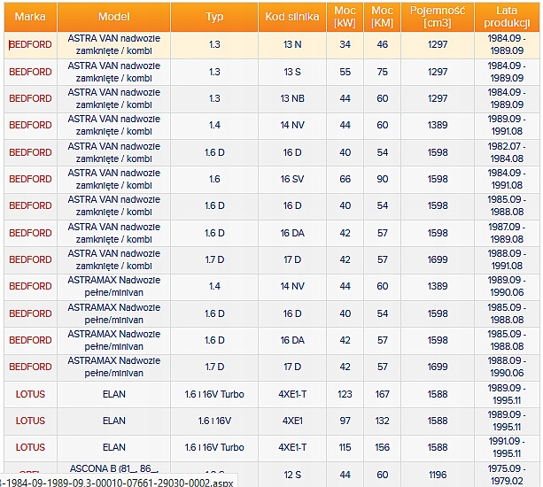Image resolution: width=543 pixels, height=487 pixels.
Task: Select the ELAN model in the 97 kW row
Action: 114,421
